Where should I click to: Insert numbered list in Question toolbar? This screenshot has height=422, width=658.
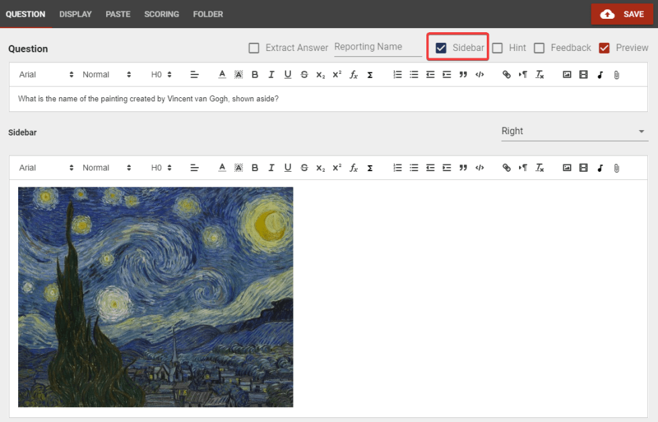click(397, 74)
